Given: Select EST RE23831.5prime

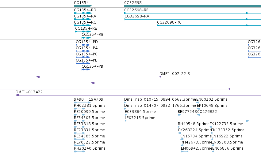Looking at the screenshot, I should tap(89, 130).
